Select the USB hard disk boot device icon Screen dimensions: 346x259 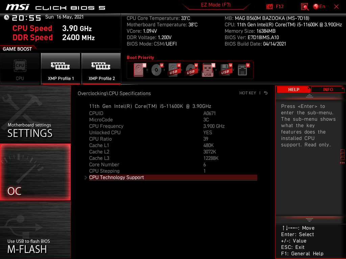pyautogui.click(x=174, y=70)
